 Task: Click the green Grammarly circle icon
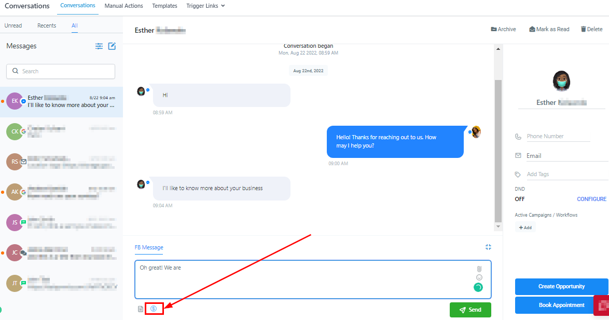pos(478,287)
